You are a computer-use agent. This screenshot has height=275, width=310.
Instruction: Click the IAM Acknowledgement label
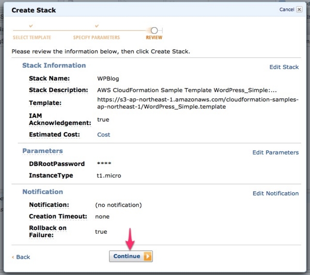point(60,119)
